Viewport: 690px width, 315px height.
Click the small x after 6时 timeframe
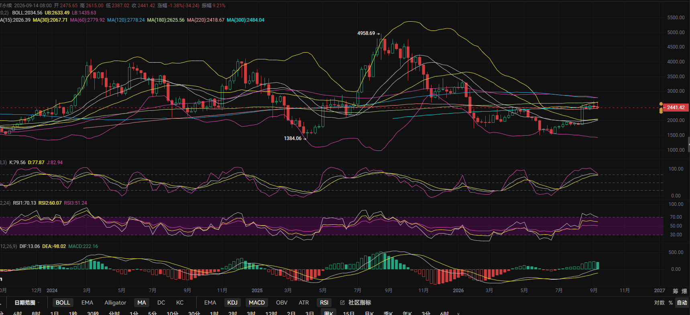click(458, 313)
